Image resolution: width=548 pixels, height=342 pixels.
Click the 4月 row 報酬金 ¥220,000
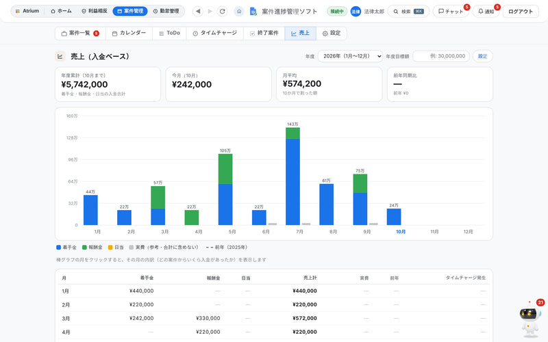[208, 332]
